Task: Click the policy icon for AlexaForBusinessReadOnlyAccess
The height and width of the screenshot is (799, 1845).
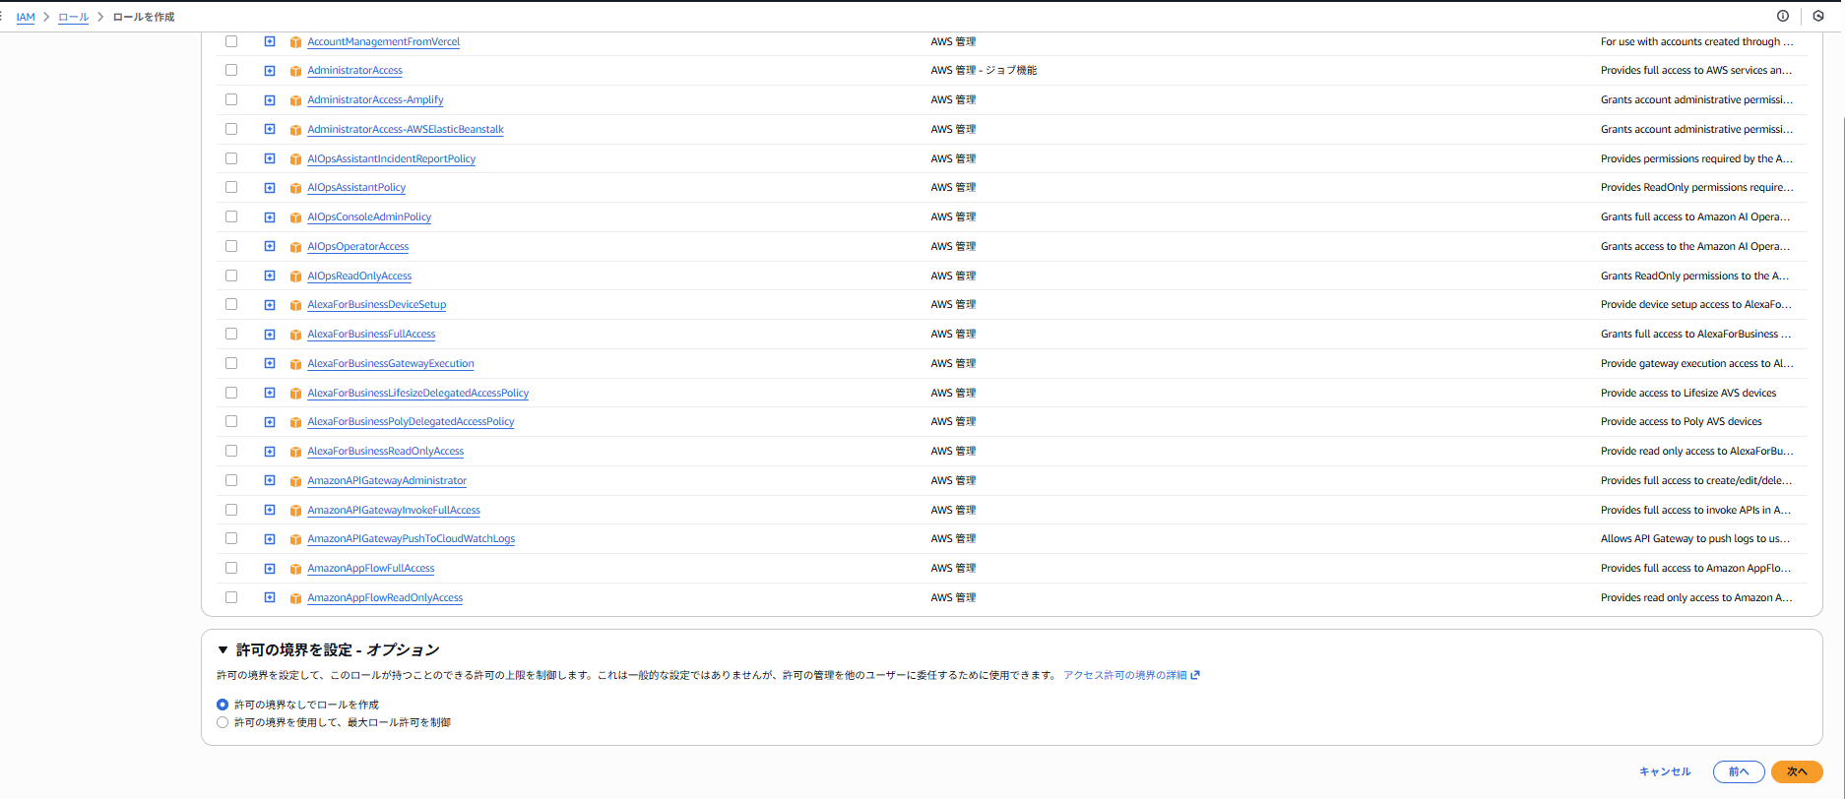Action: tap(295, 452)
